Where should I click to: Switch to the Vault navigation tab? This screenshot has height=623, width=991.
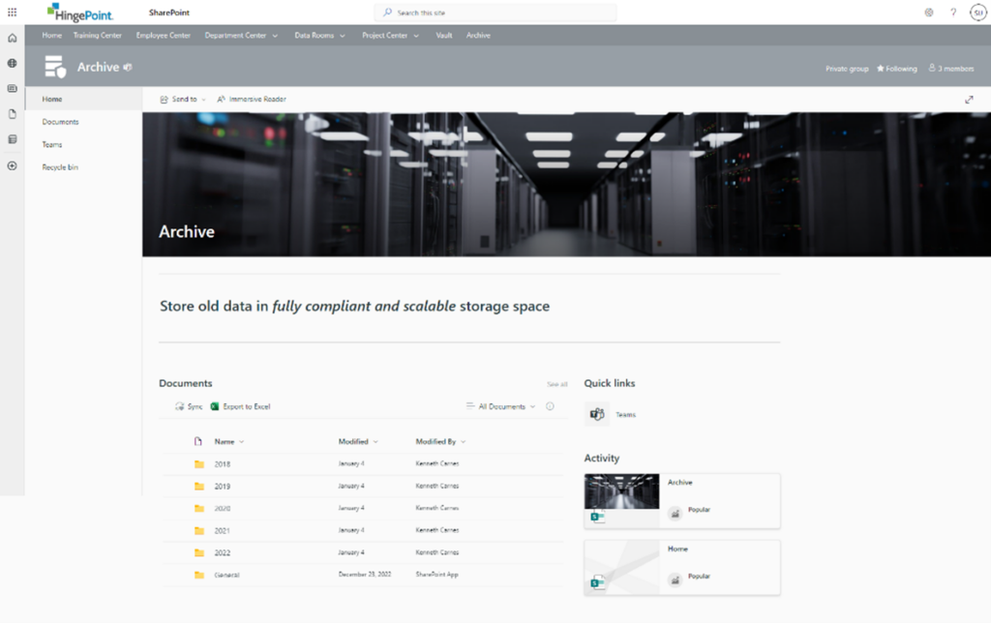coord(443,35)
